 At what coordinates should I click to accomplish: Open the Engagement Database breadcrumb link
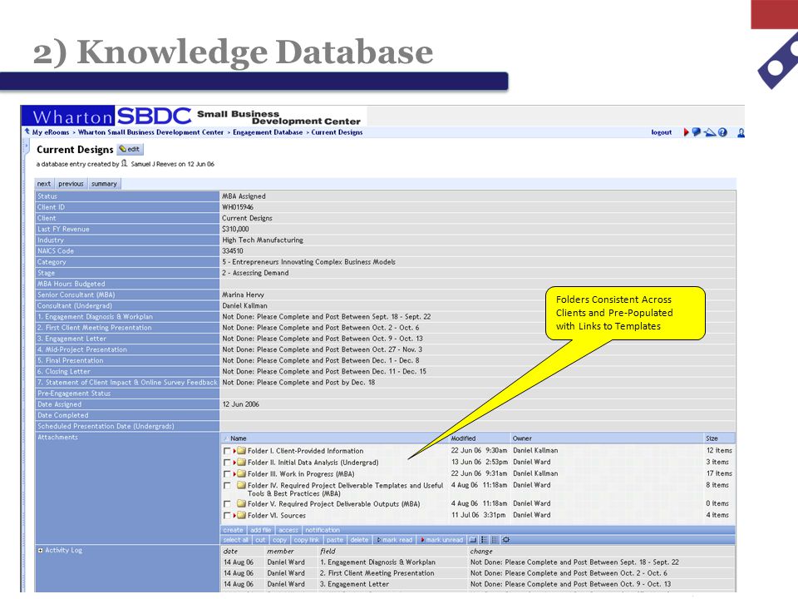268,132
